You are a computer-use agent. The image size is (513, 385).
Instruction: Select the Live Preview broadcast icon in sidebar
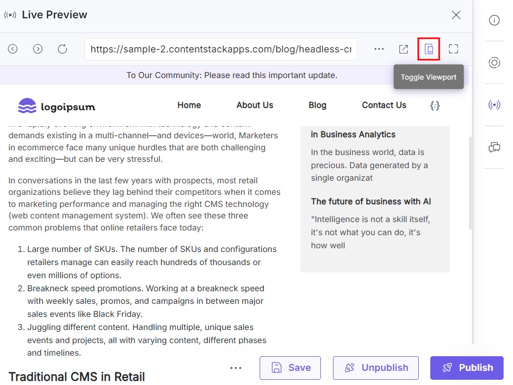[x=494, y=105]
